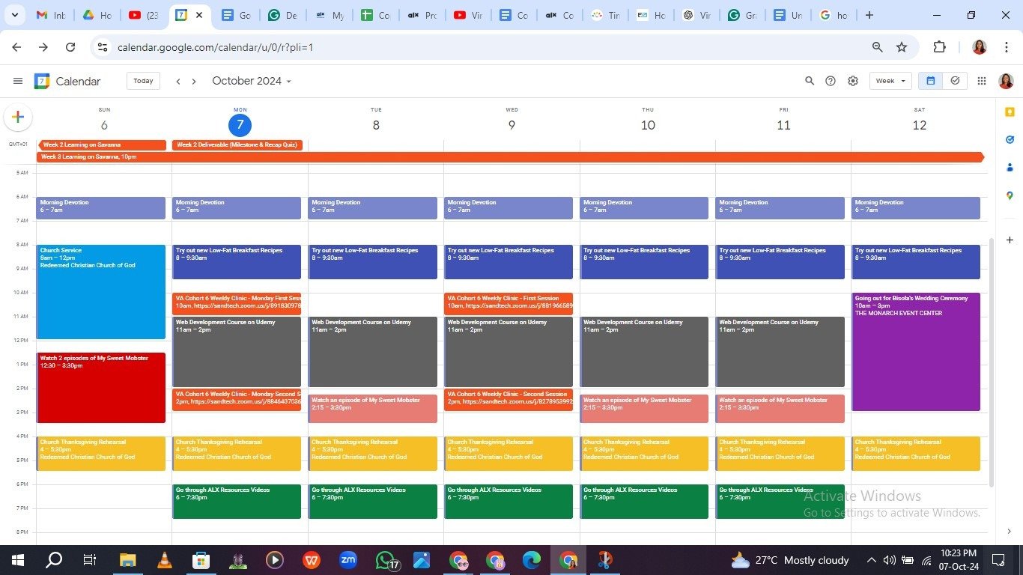Switch to Tasks view toggle

pyautogui.click(x=955, y=81)
